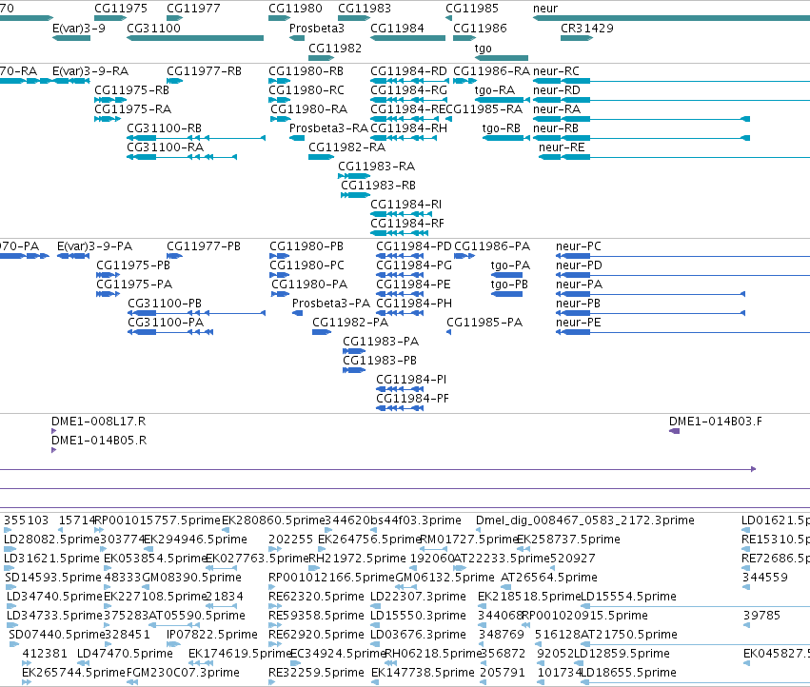
Task: Select protein CG11983-PB
Action: [380, 361]
